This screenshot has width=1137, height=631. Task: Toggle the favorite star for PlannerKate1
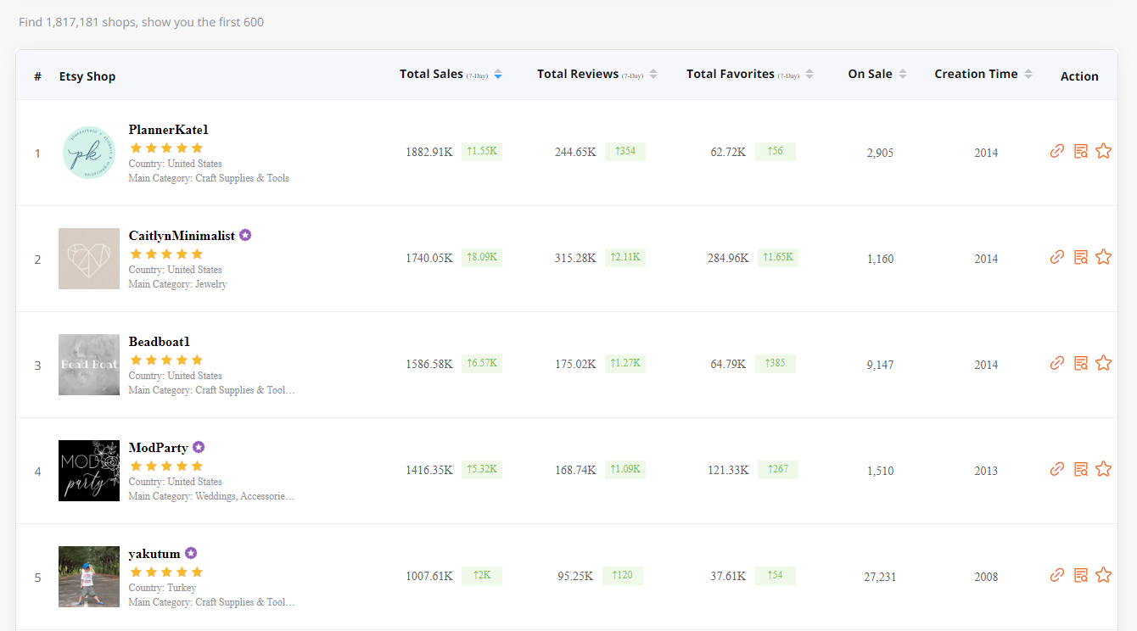click(x=1104, y=150)
